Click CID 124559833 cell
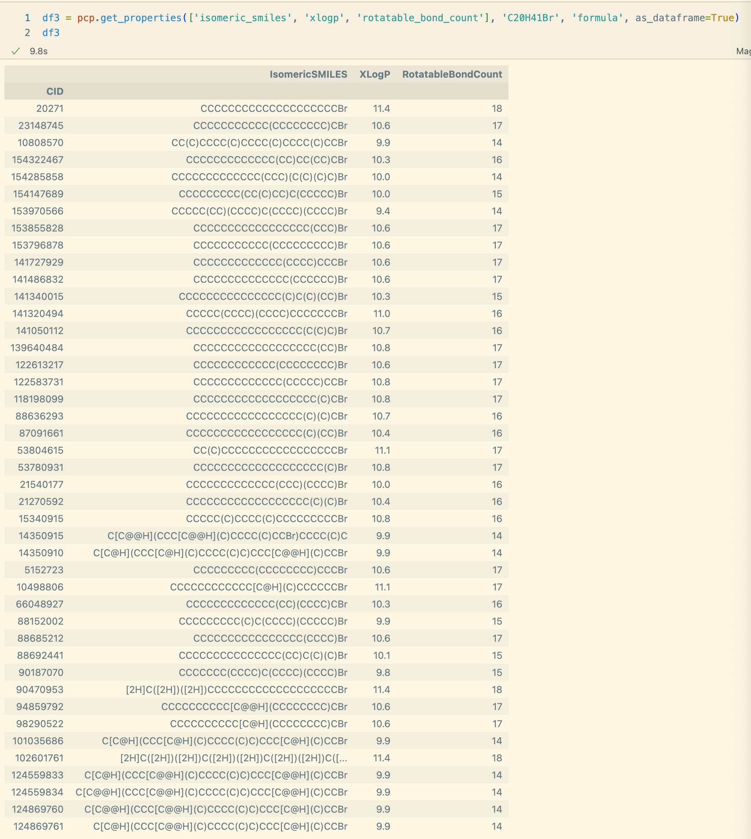 [x=37, y=775]
